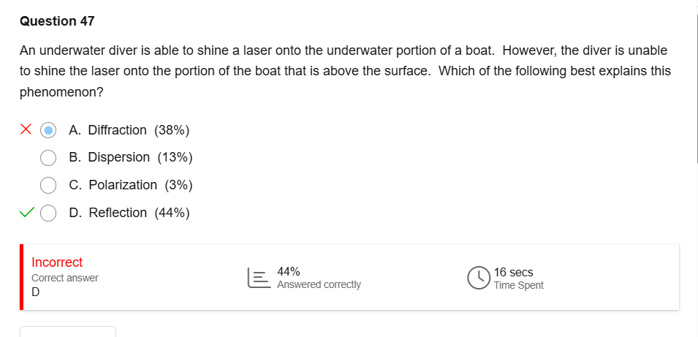
Task: Click the 'D. Reflection' answer label
Action: pyautogui.click(x=107, y=213)
